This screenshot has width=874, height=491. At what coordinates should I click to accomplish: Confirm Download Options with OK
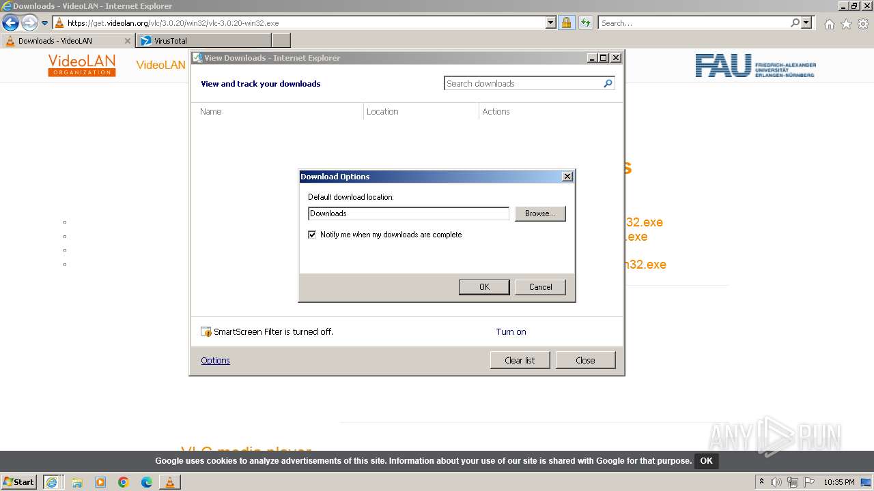click(484, 287)
